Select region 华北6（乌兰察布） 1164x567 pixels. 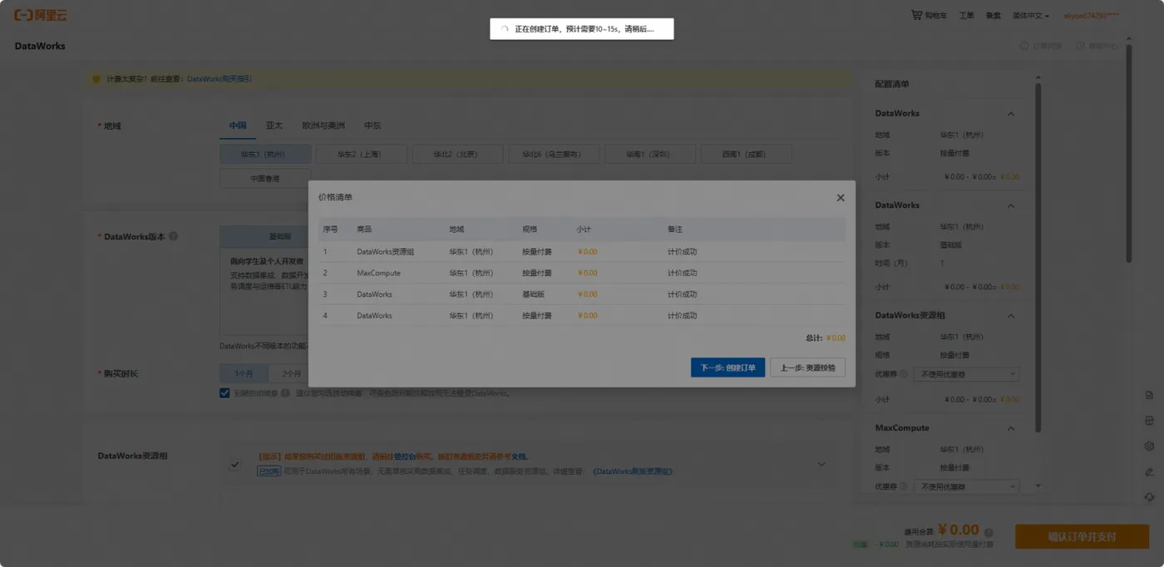(x=553, y=154)
